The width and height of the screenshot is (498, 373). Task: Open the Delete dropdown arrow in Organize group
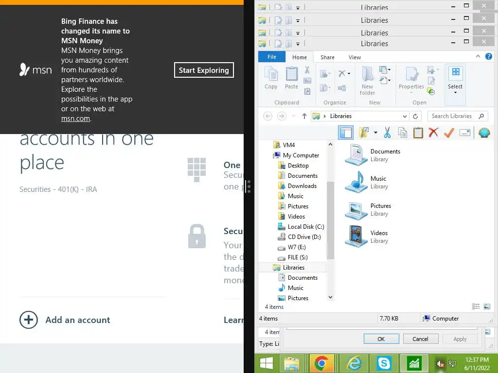point(349,74)
